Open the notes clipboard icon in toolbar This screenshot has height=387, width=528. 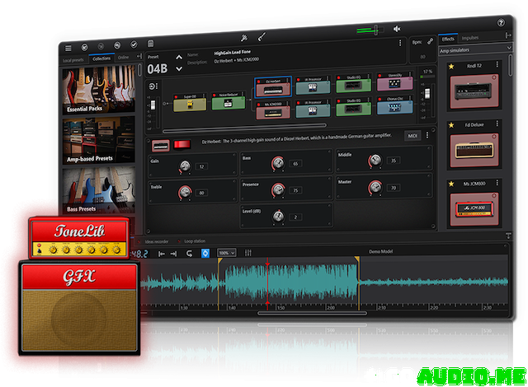click(150, 44)
